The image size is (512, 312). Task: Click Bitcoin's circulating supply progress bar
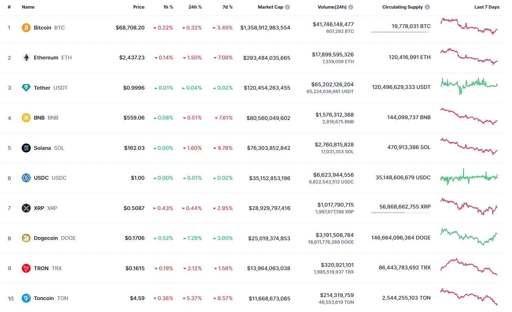[x=400, y=32]
